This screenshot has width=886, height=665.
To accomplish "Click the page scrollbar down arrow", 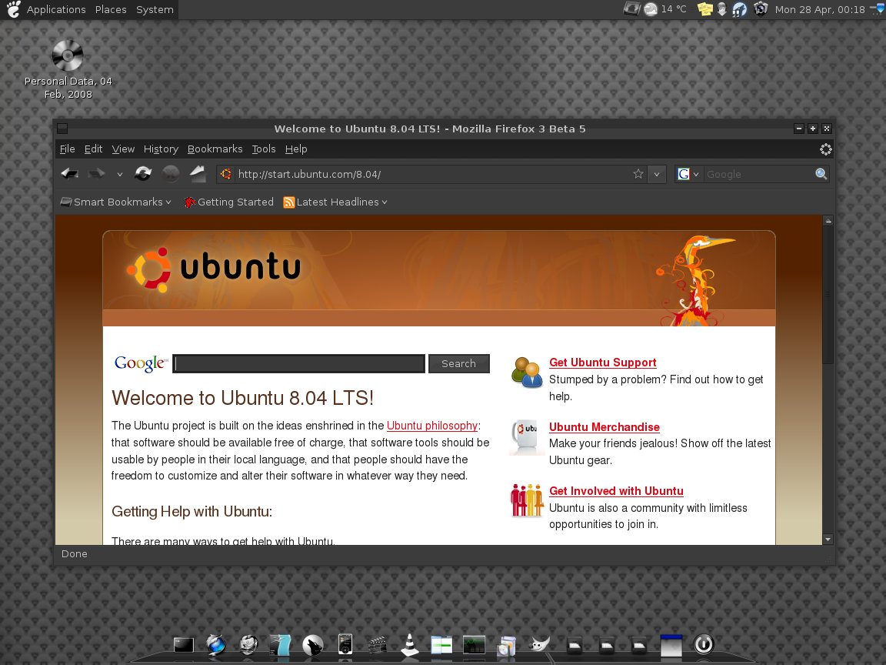I will coord(828,540).
